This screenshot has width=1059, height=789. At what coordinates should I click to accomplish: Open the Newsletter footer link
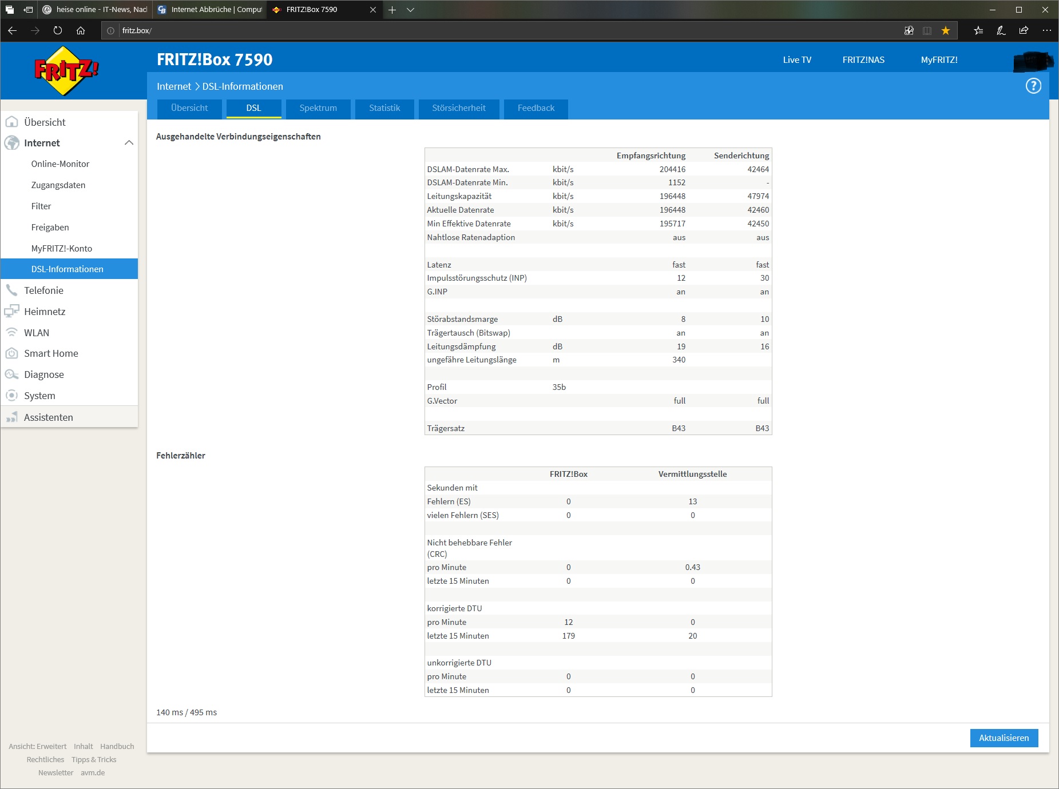[x=55, y=772]
